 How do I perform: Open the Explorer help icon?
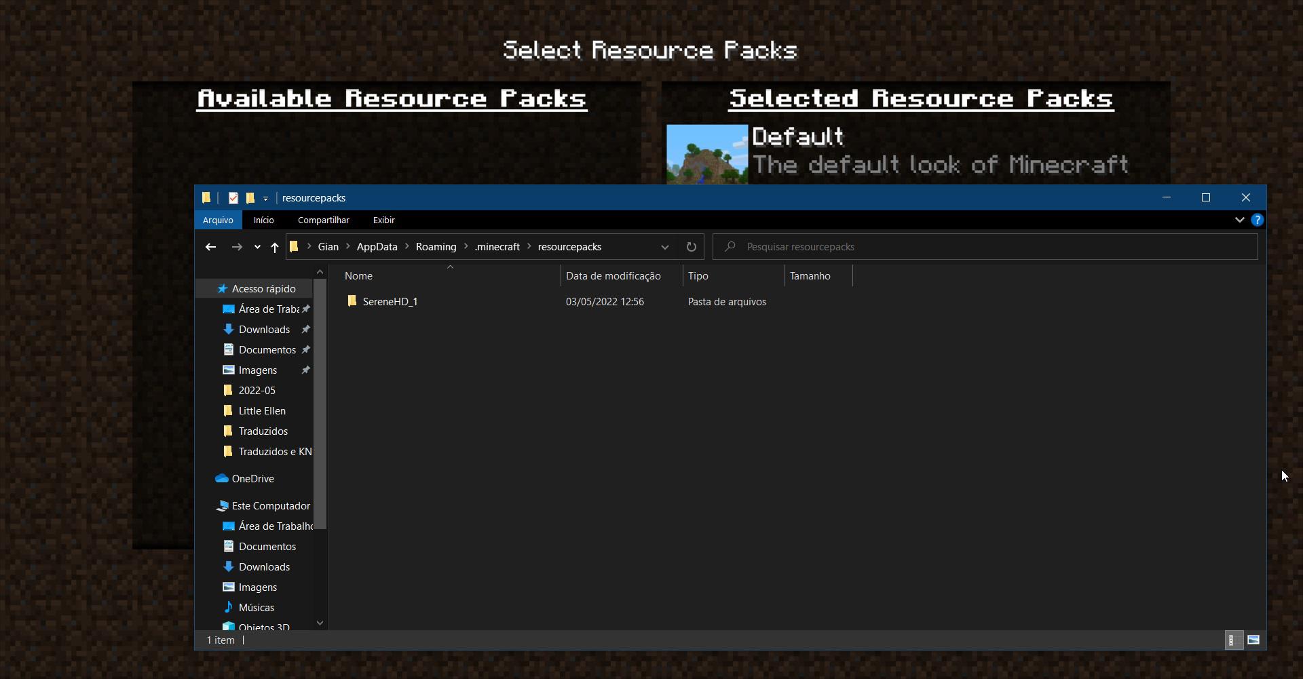(1257, 220)
